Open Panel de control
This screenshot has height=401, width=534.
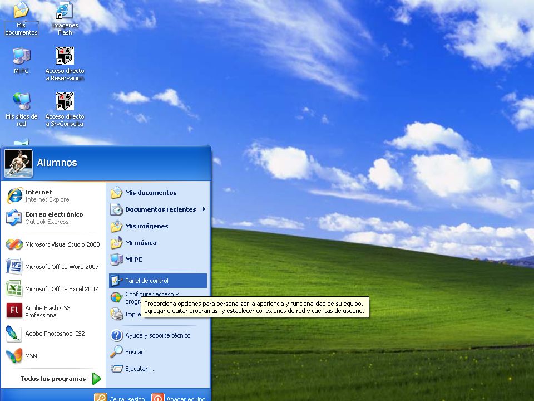click(x=157, y=281)
